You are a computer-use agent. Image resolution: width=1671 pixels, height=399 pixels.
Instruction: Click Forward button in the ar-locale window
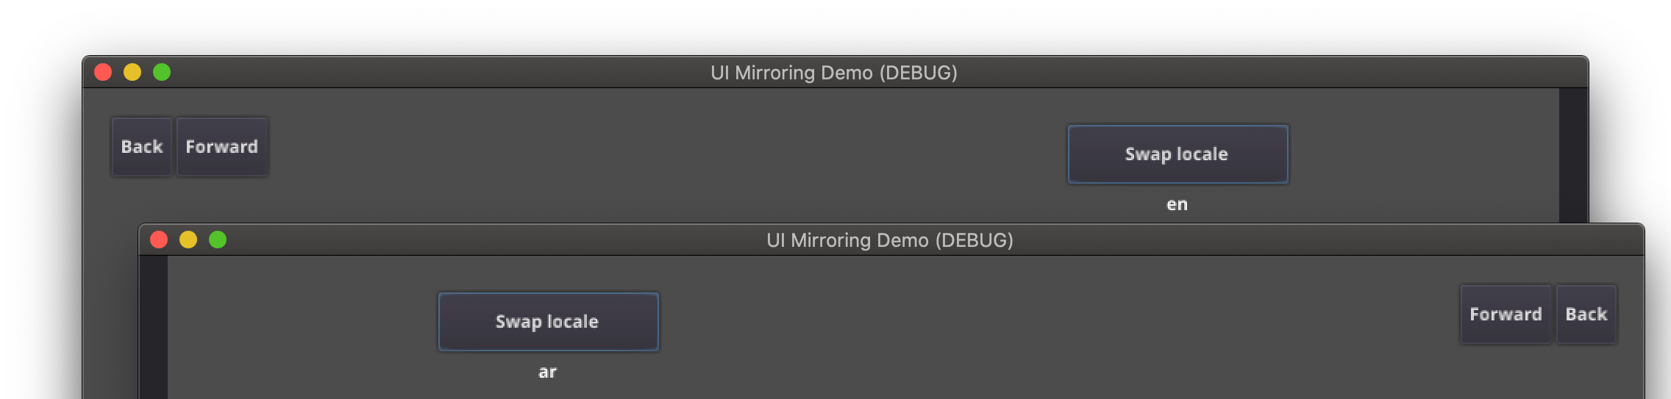click(1506, 314)
